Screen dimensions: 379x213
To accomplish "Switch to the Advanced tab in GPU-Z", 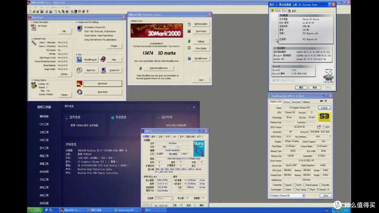I will (x=295, y=102).
